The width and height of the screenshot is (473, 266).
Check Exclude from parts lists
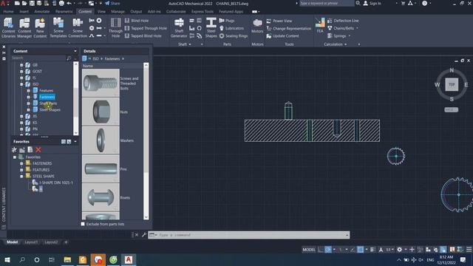point(83,224)
